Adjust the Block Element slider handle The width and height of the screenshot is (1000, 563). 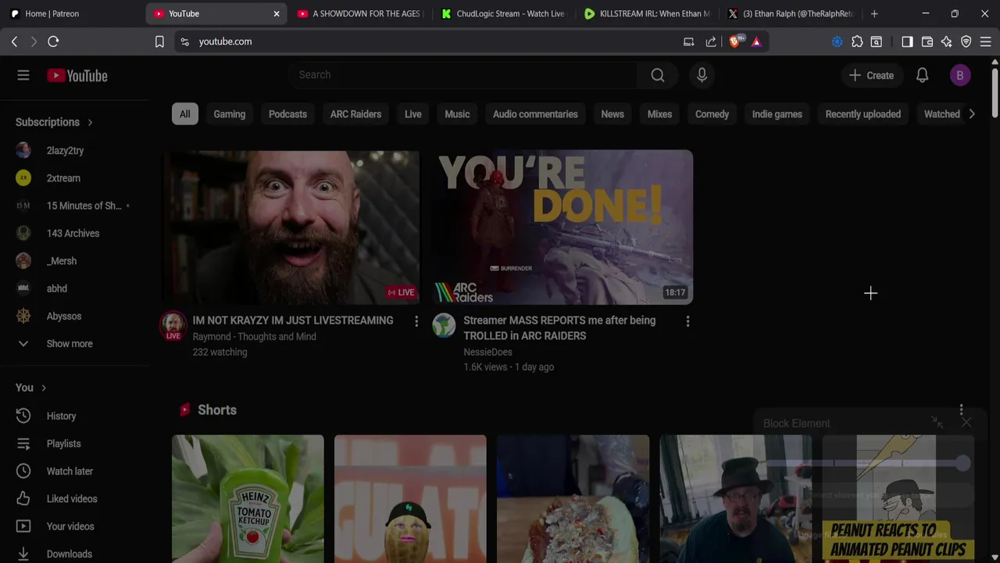962,464
